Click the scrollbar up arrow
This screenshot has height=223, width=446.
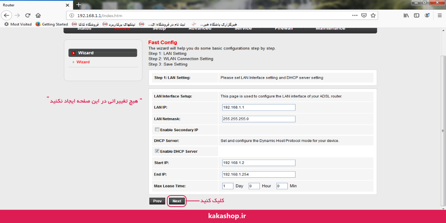pos(443,30)
